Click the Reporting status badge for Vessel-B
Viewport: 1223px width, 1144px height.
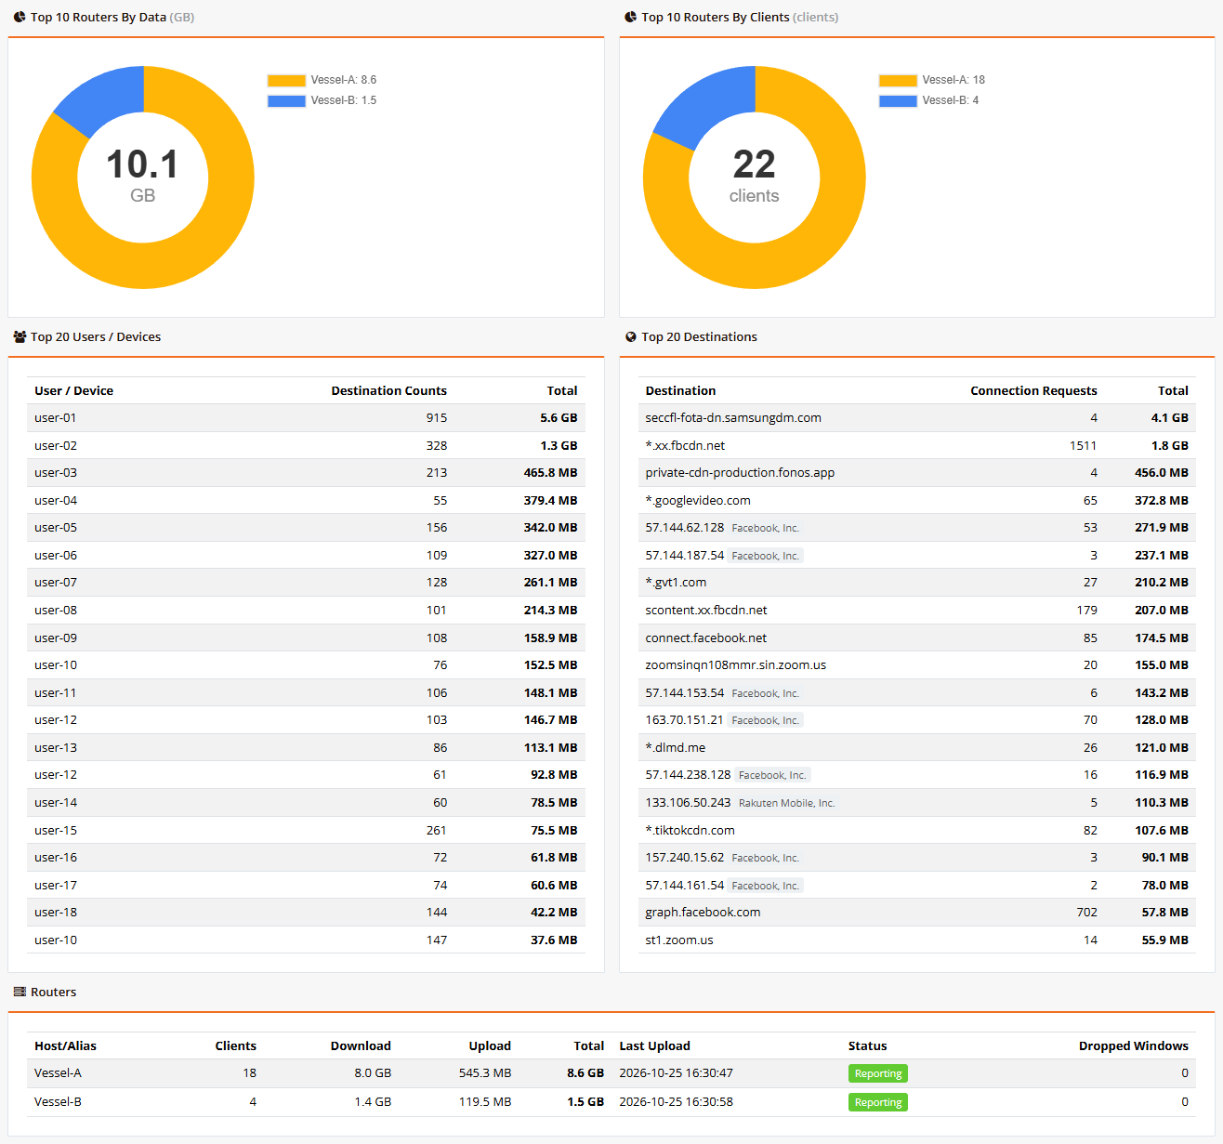878,1102
